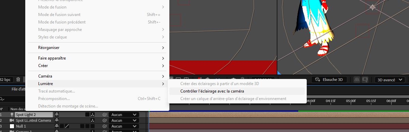Click the parent pick whip spiral for Null 1
Viewport: 409px width, 132px height.
tap(104, 126)
